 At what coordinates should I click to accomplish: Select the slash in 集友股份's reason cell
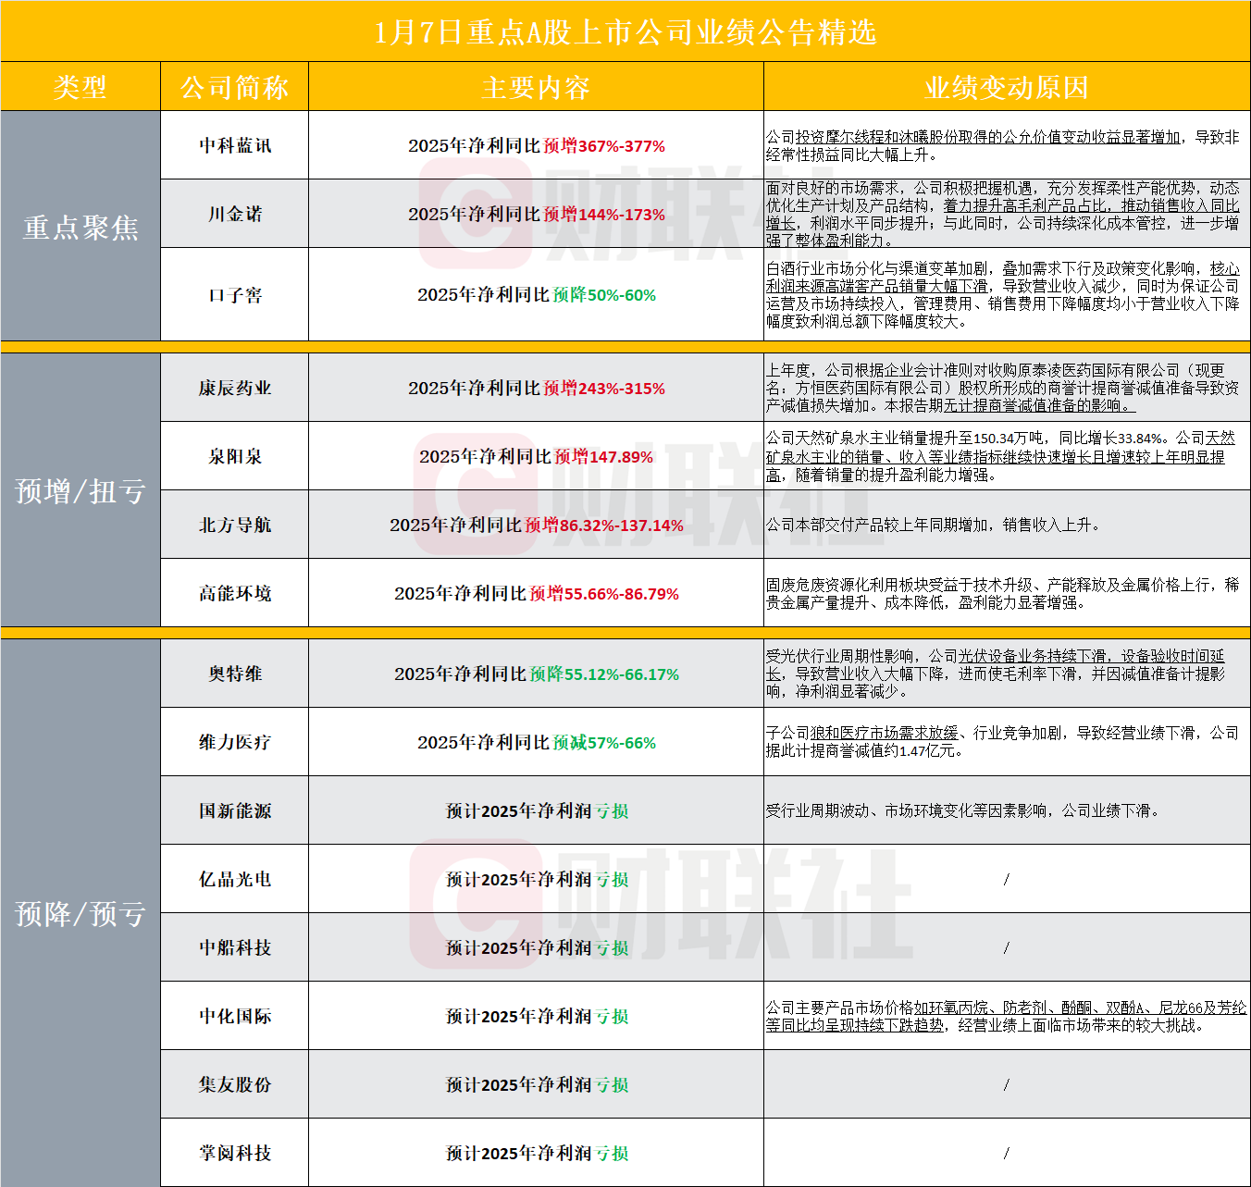point(1007,1084)
